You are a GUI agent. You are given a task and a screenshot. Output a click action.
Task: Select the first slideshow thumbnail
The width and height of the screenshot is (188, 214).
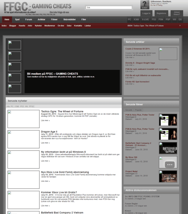point(14,45)
